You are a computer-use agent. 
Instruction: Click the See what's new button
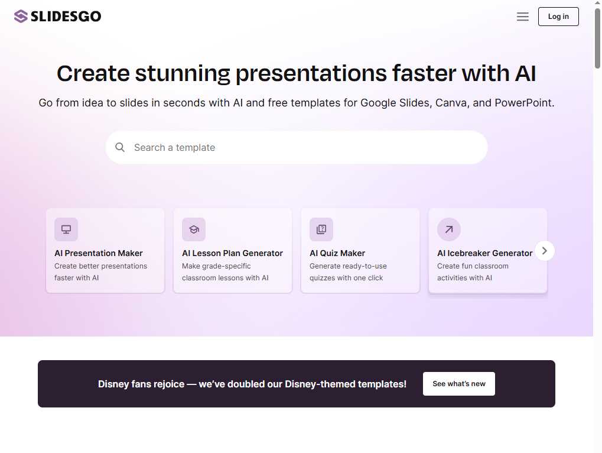pos(458,384)
